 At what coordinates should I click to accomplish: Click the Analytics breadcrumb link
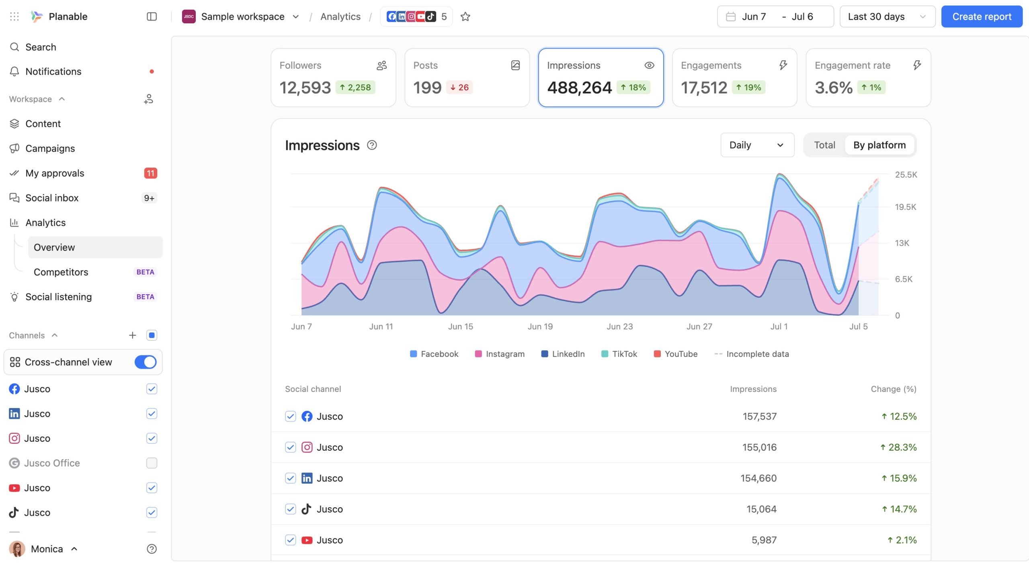point(340,16)
